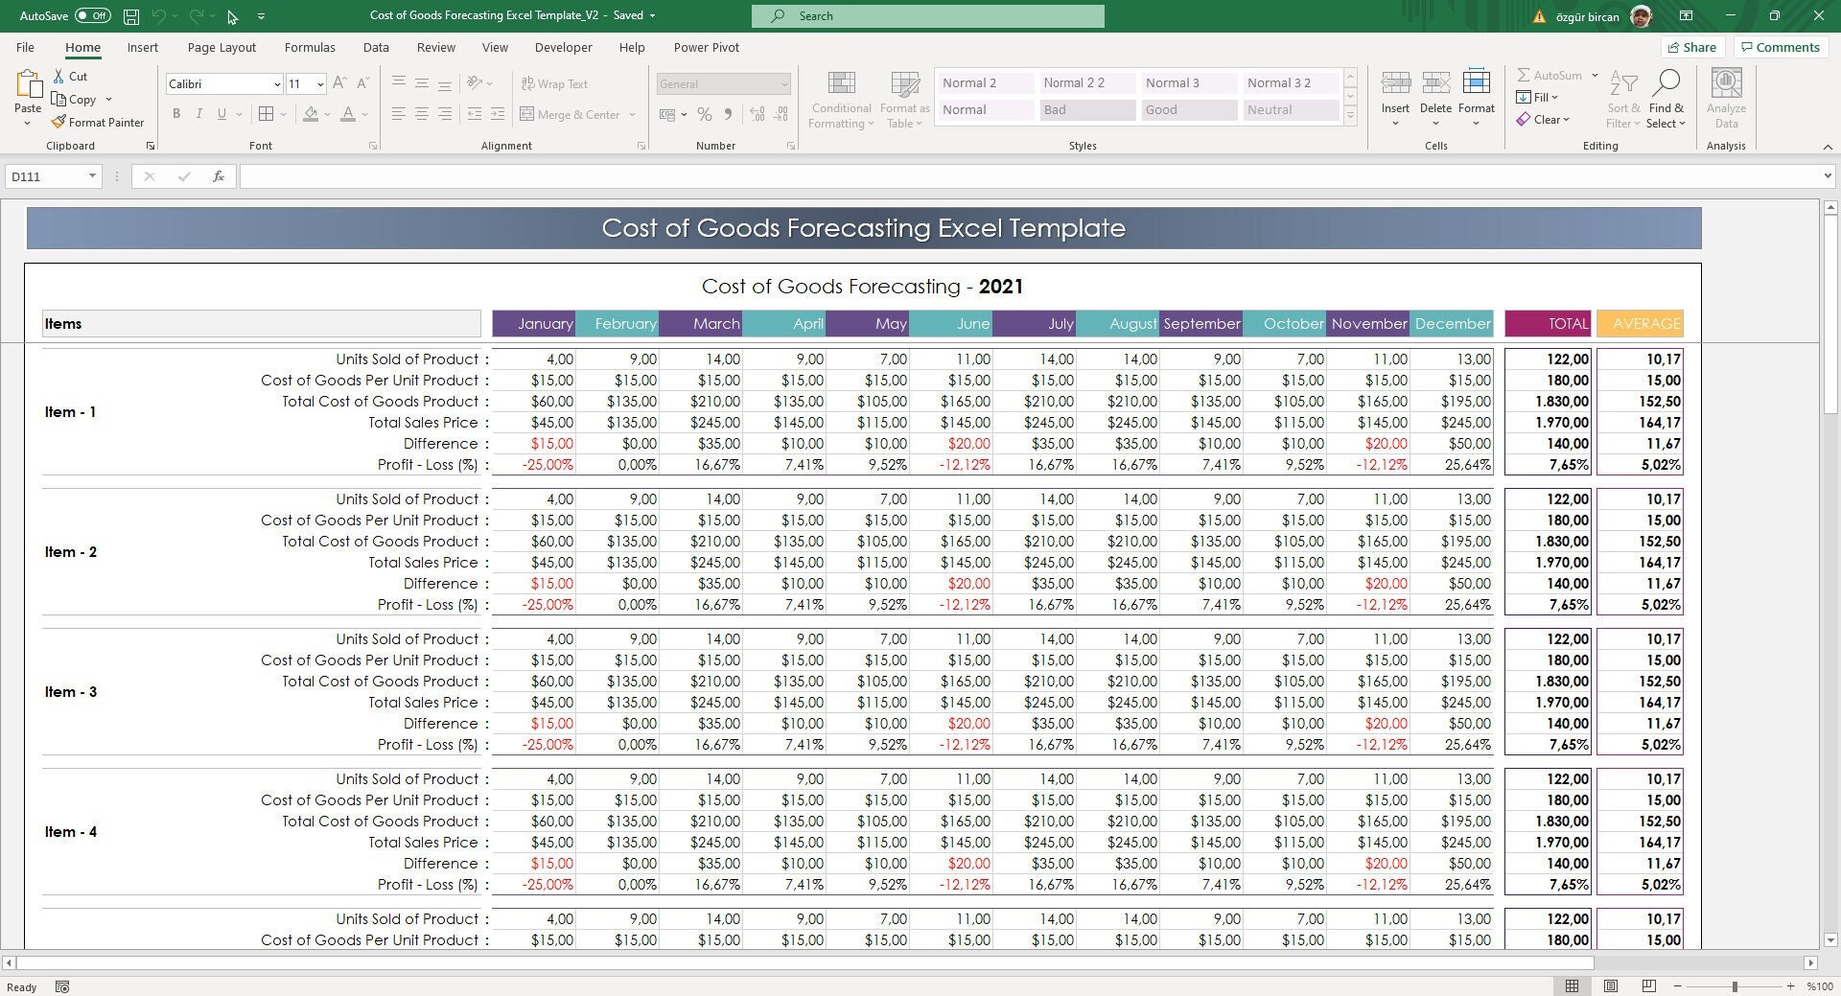This screenshot has width=1841, height=996.
Task: Expand the Borders dropdown arrow
Action: (x=283, y=114)
